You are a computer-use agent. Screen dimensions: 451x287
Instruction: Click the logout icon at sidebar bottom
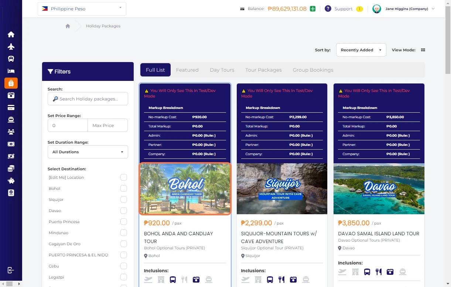(11, 270)
